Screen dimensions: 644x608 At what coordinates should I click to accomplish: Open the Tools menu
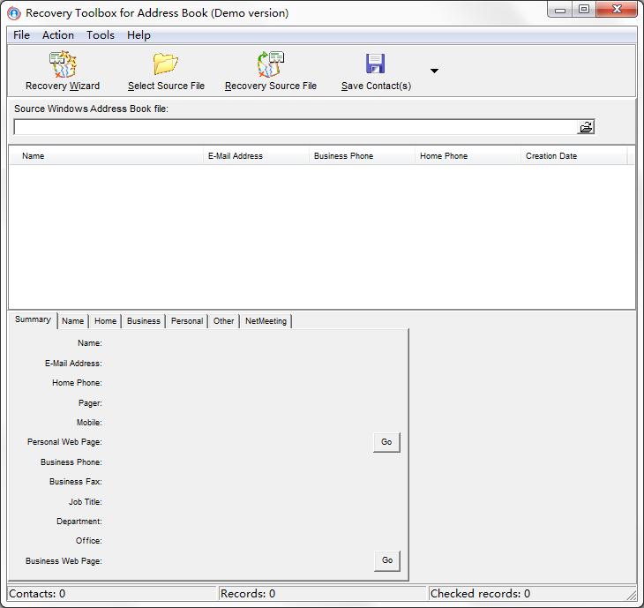point(101,35)
